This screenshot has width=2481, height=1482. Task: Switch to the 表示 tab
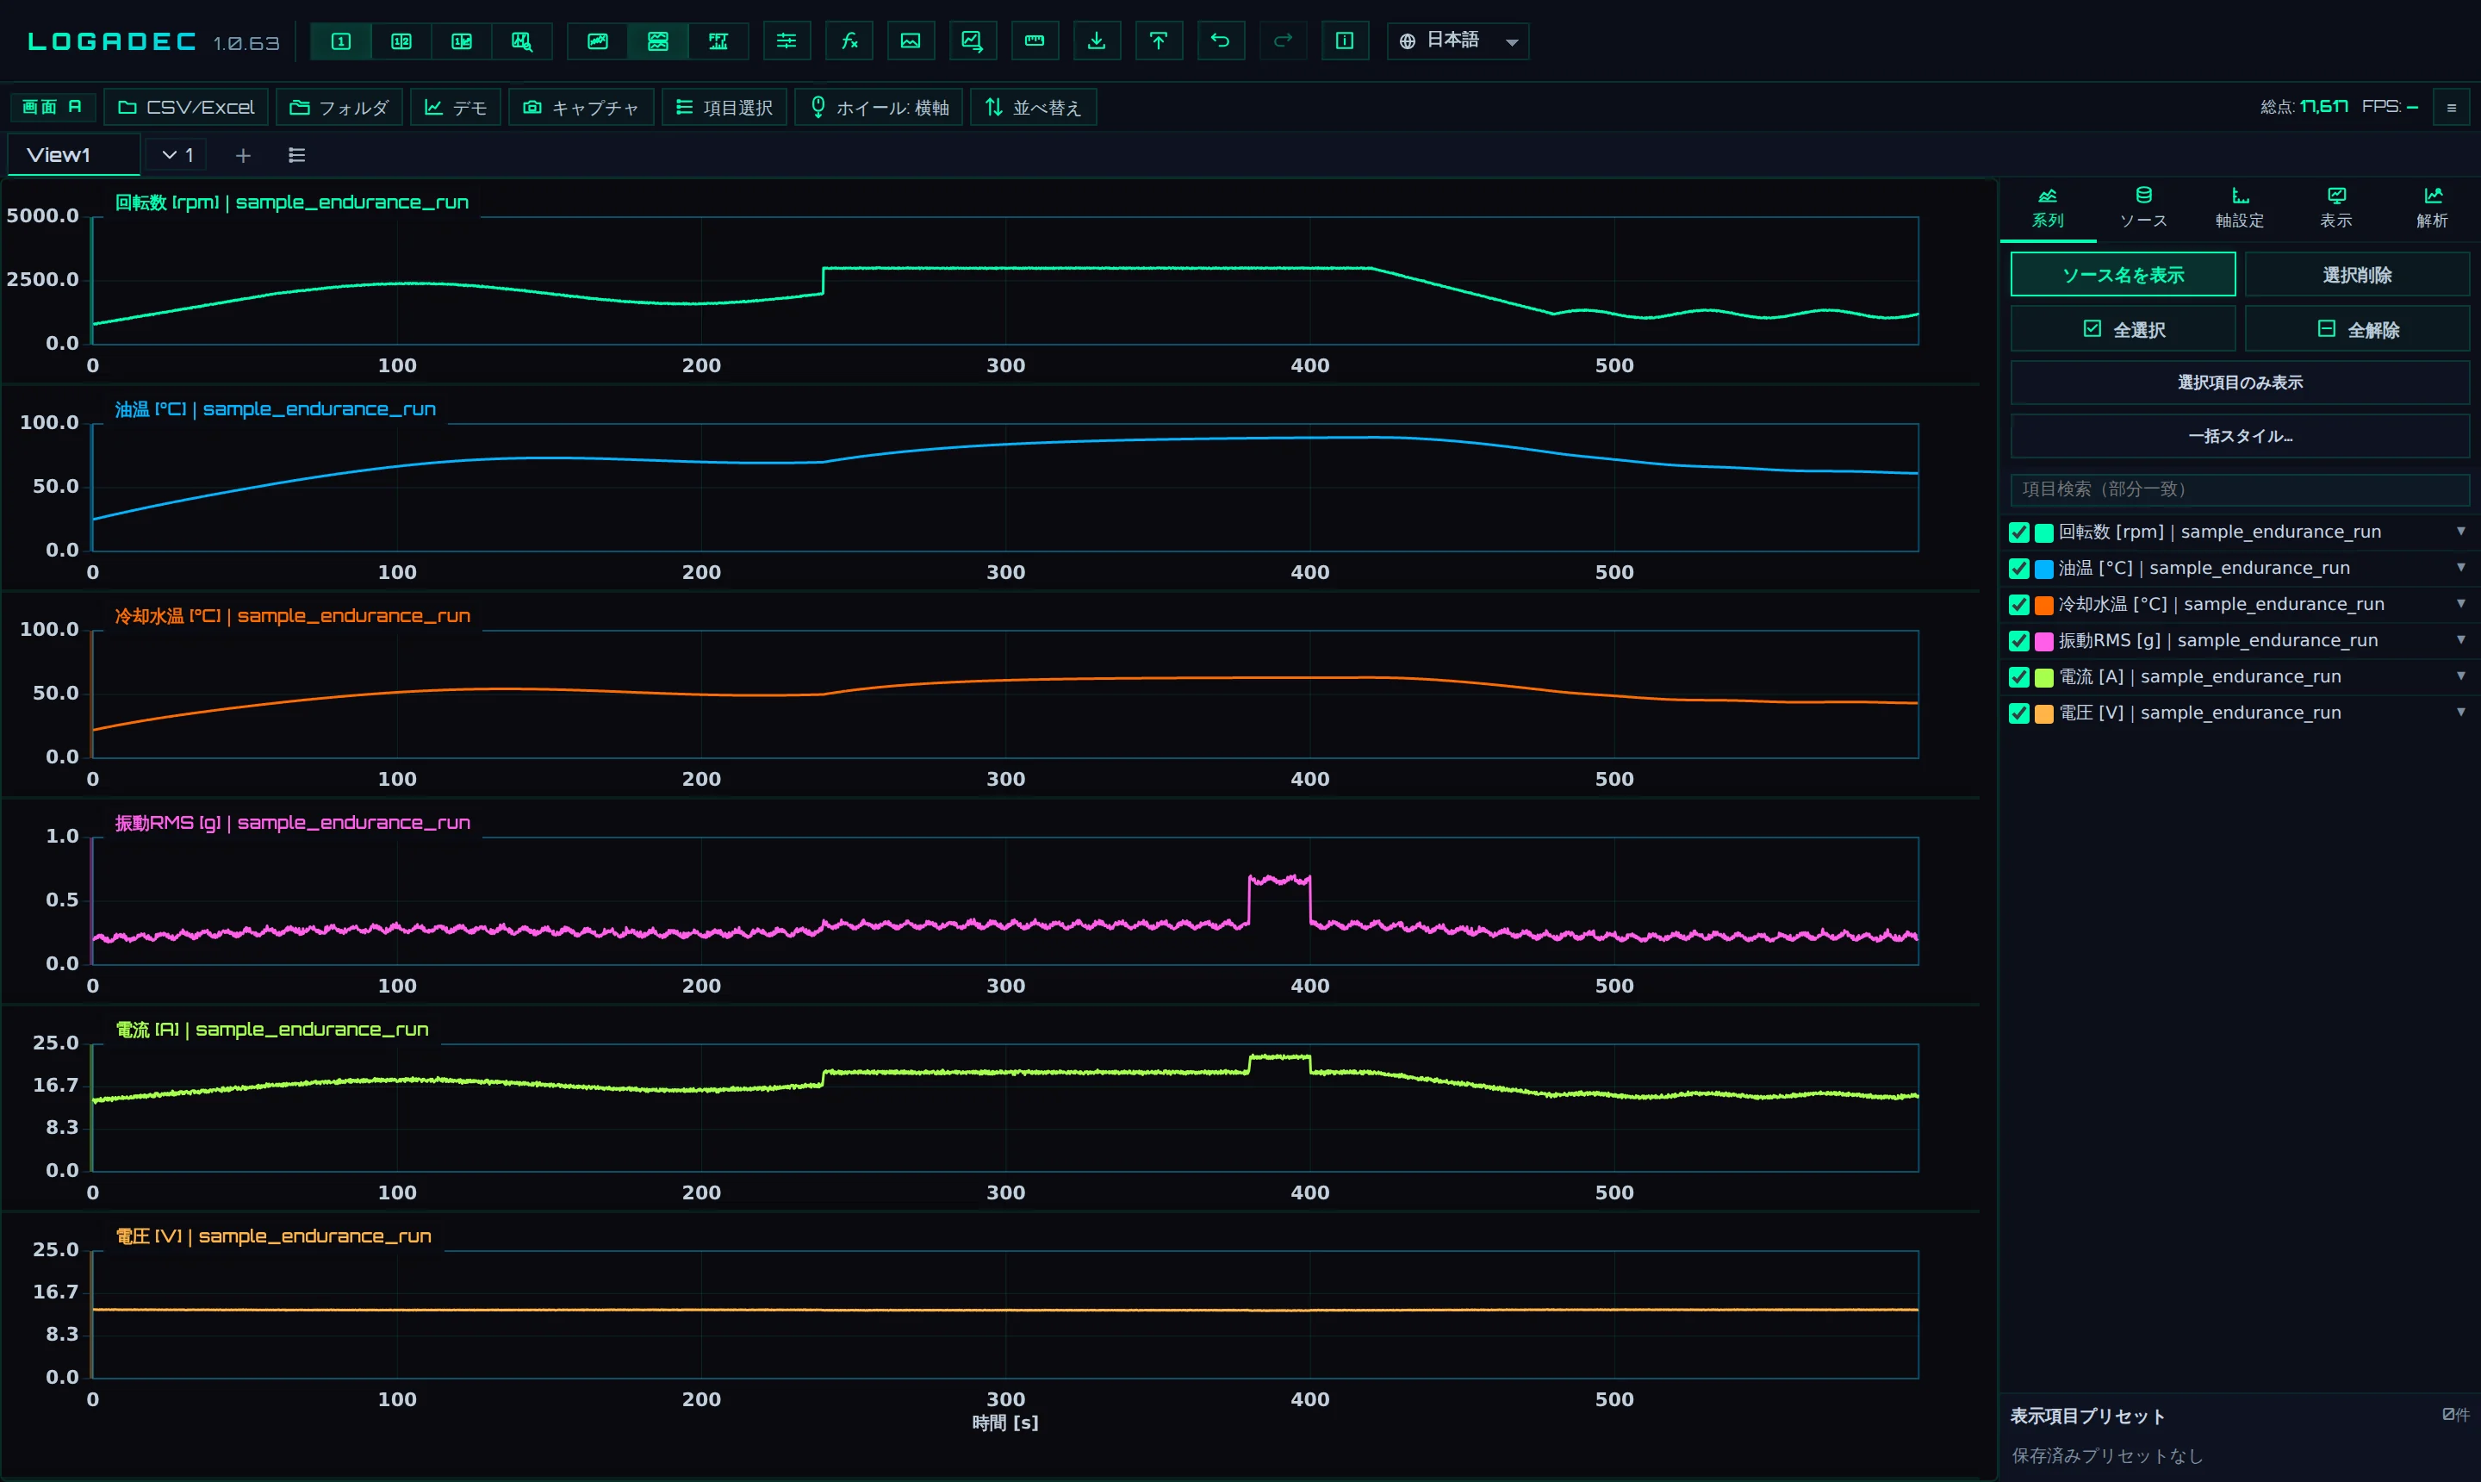pos(2336,208)
